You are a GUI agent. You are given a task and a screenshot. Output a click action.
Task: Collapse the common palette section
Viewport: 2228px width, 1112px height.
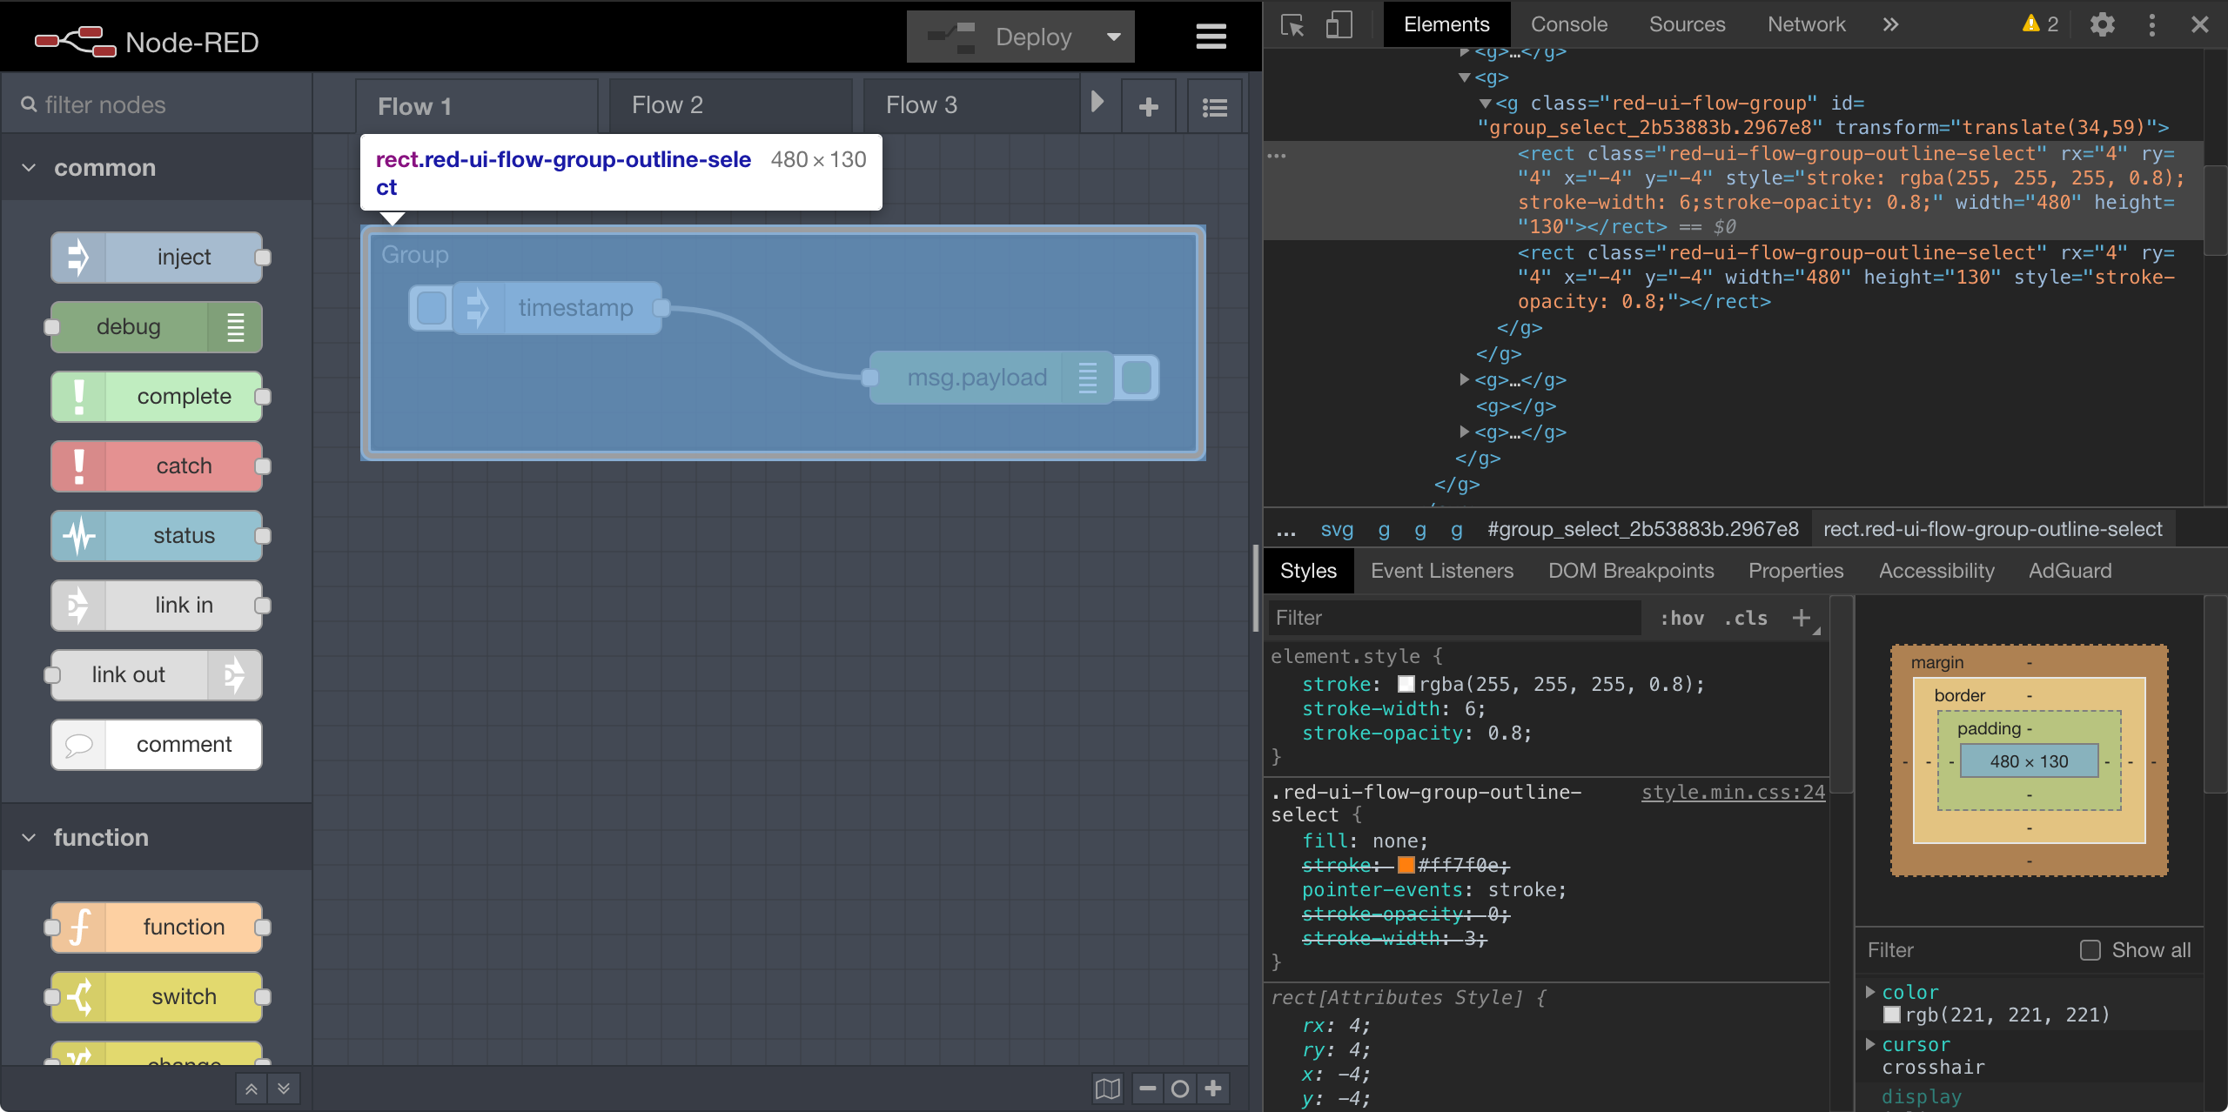(27, 167)
